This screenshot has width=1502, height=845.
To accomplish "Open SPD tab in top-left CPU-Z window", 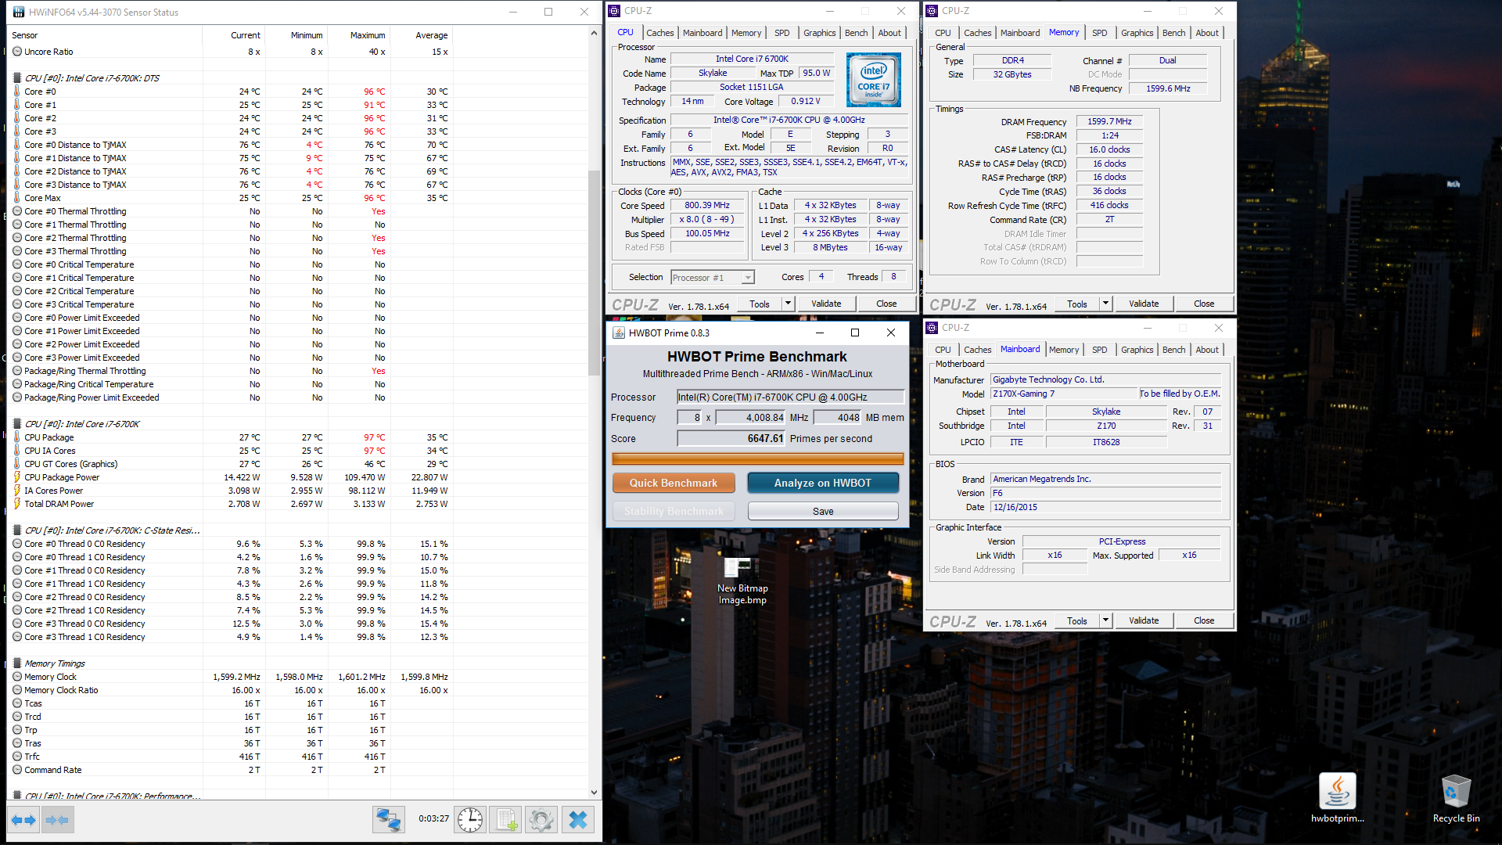I will [x=782, y=33].
